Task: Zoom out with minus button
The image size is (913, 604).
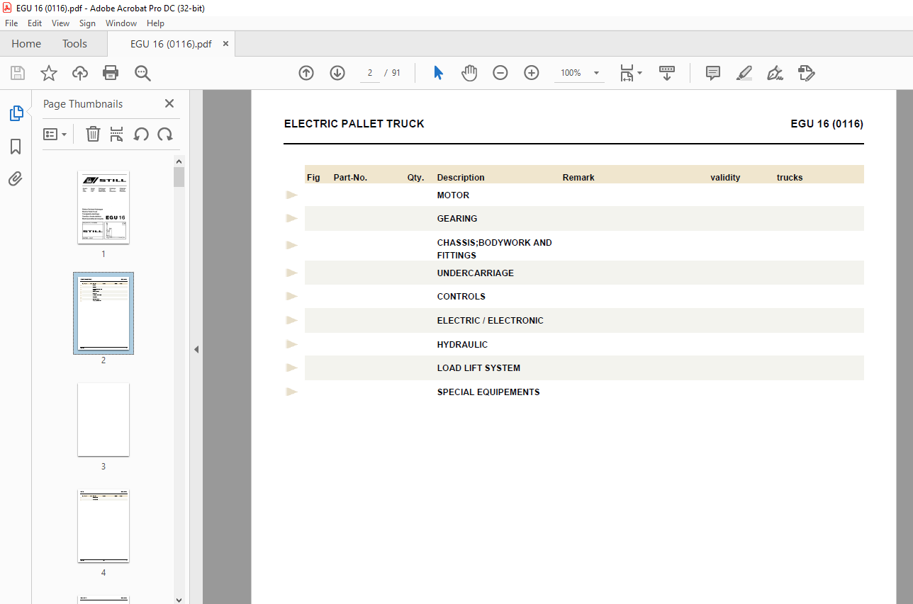Action: coord(500,73)
